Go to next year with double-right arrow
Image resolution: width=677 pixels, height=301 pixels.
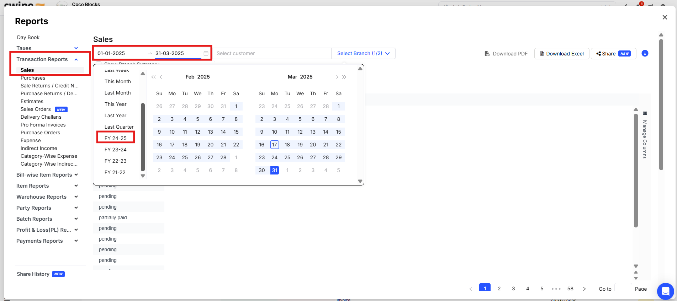point(344,77)
